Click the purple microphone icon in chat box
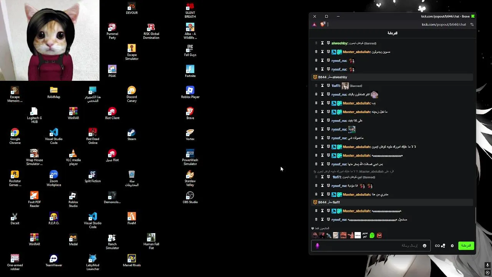This screenshot has width=492, height=277. (317, 245)
